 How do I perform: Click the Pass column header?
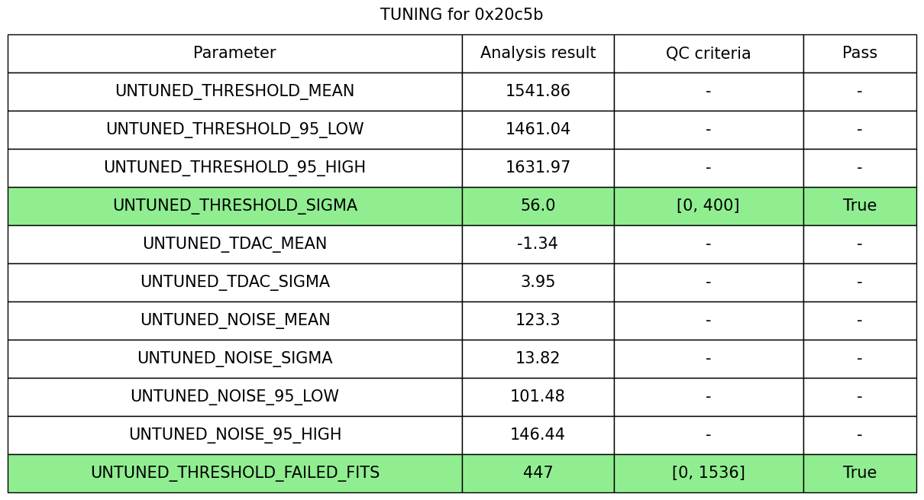pos(859,53)
